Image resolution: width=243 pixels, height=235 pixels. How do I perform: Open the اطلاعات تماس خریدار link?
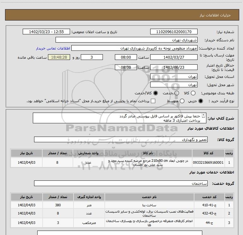[x=53, y=48]
